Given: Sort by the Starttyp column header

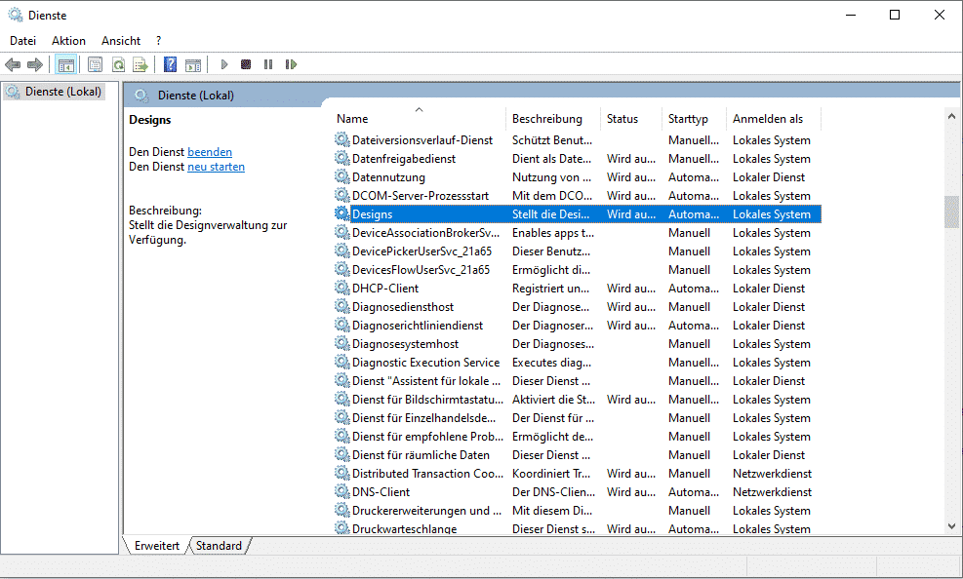Looking at the screenshot, I should [x=694, y=119].
